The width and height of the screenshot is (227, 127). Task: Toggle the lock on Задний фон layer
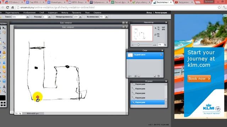click(161, 55)
